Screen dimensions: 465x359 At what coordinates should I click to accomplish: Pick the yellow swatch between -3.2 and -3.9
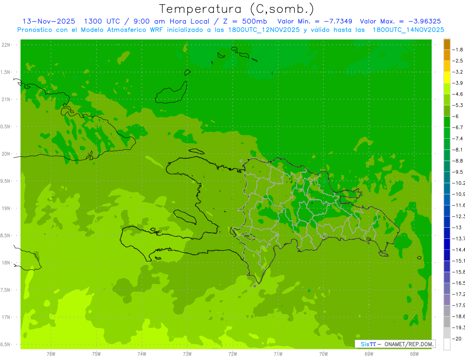tap(447, 77)
